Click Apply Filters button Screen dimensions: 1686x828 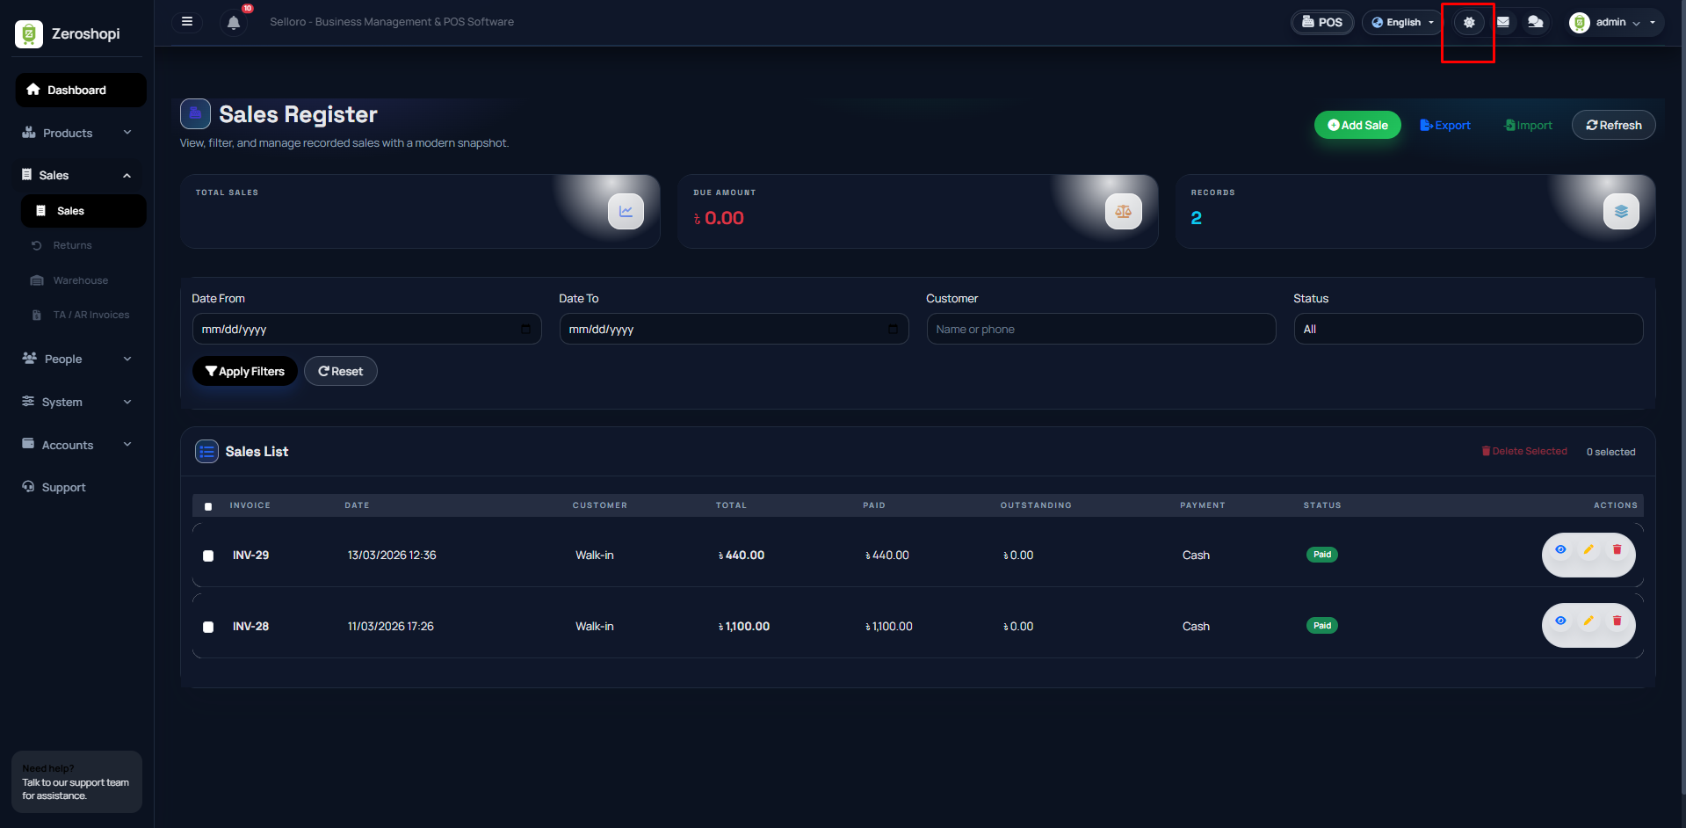tap(245, 371)
